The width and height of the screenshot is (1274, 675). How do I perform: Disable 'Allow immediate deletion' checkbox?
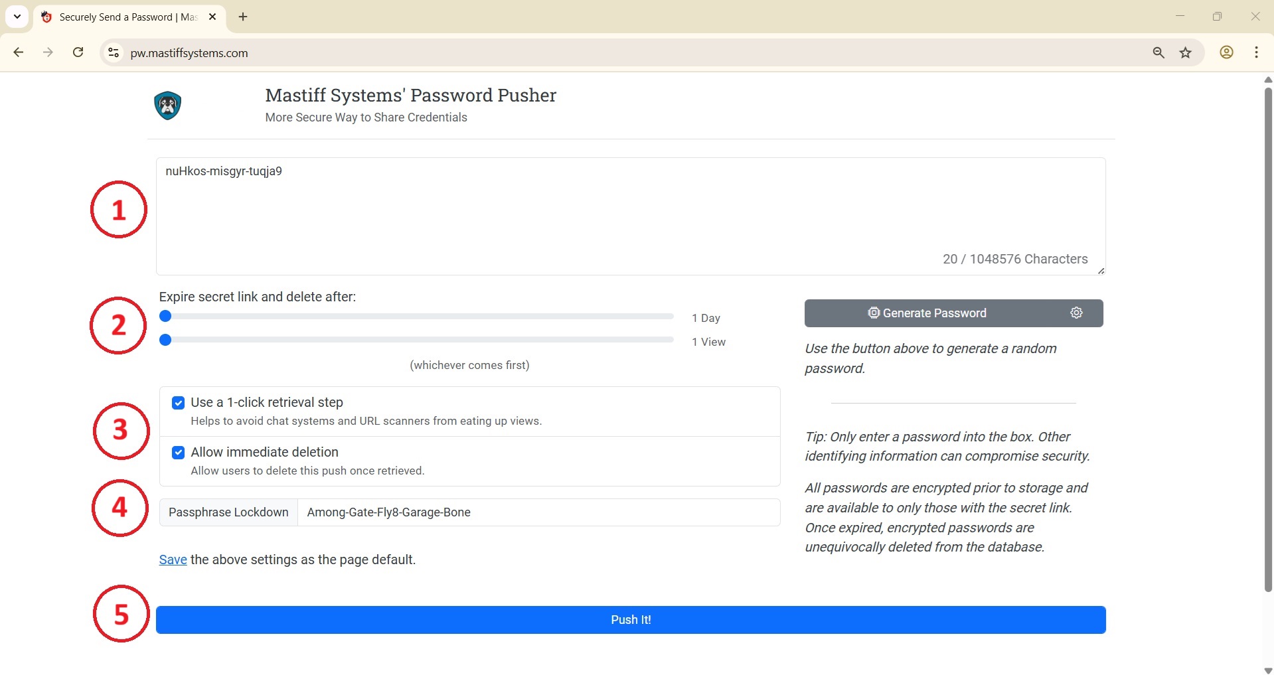[178, 453]
